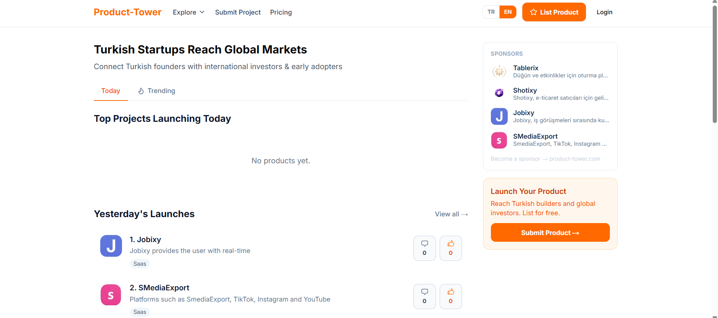This screenshot has width=718, height=318.
Task: Select the EN language option
Action: 508,12
